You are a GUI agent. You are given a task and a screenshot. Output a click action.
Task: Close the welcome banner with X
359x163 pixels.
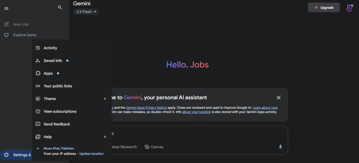coord(279,98)
